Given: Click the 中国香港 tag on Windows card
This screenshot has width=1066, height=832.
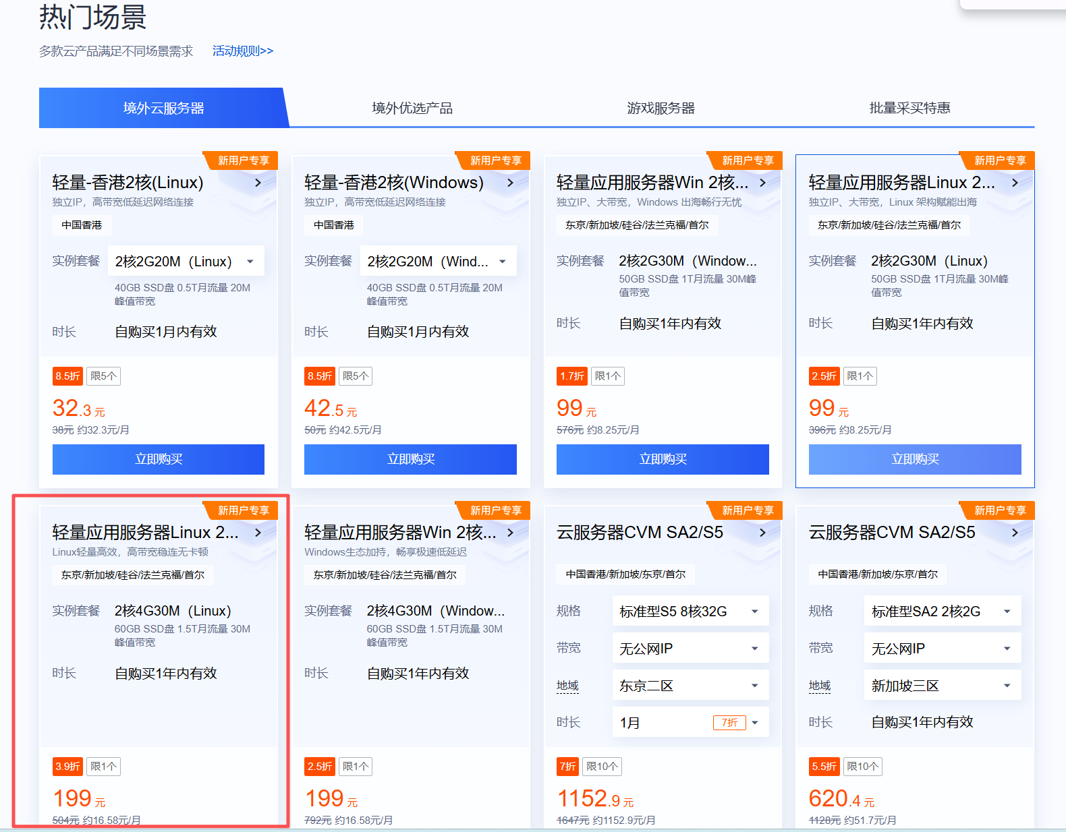Looking at the screenshot, I should [334, 225].
